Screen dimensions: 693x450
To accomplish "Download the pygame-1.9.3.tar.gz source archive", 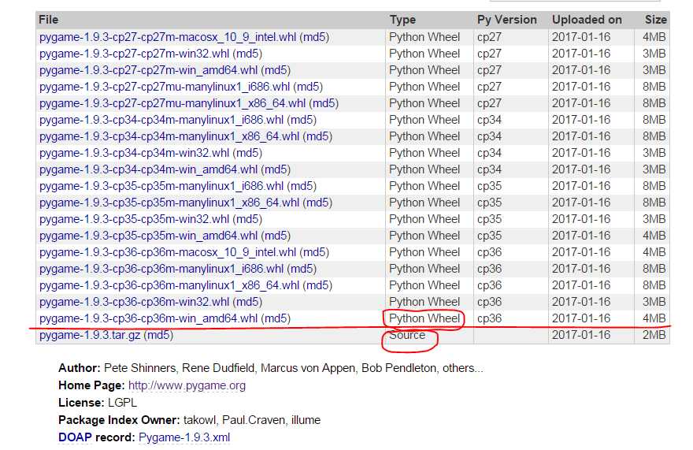I will pos(90,336).
